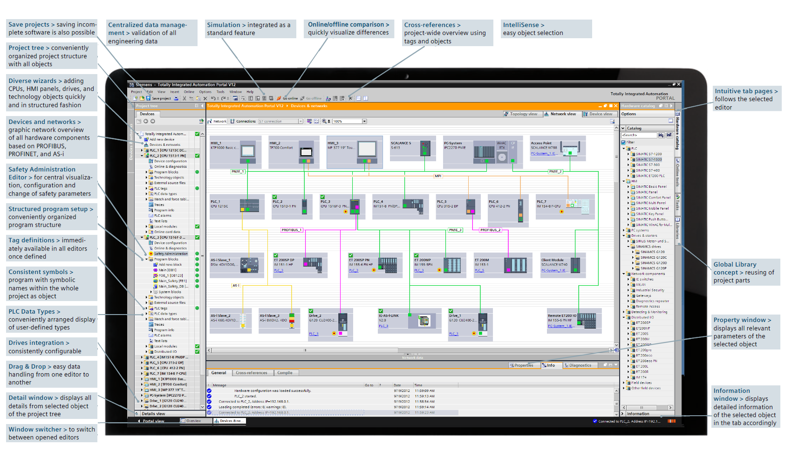Collapse the Project tree panel arrow

[202, 106]
